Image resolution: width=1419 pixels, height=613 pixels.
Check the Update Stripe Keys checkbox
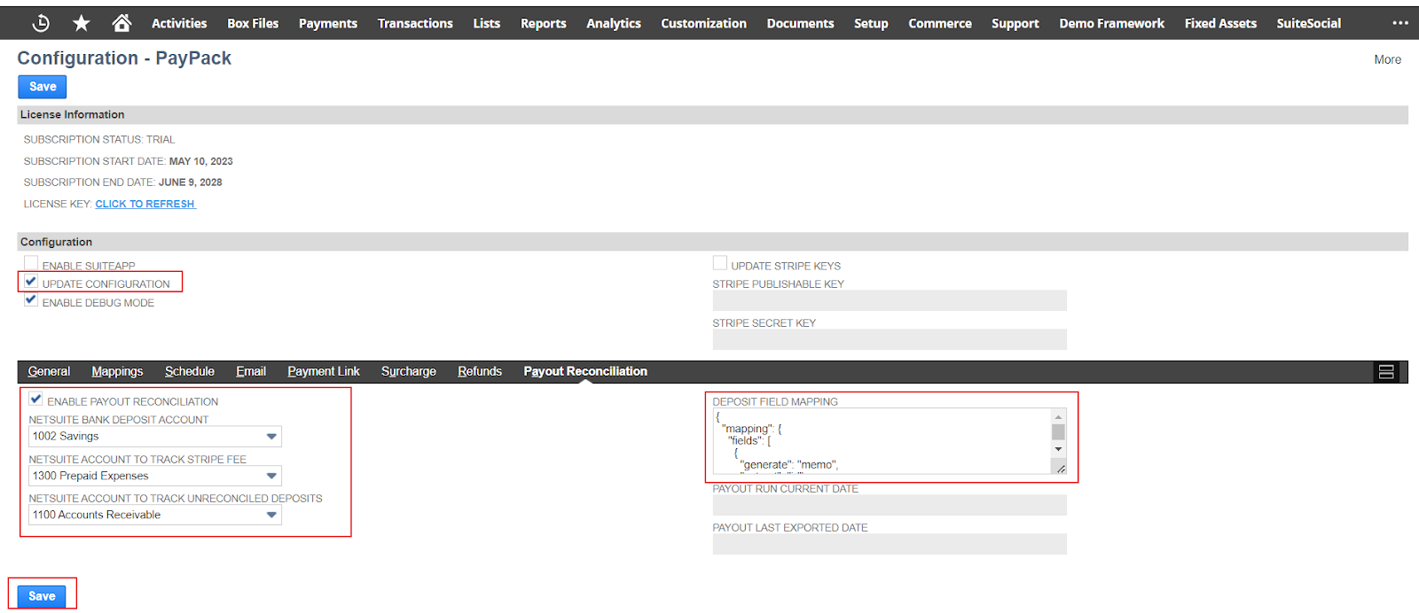720,263
